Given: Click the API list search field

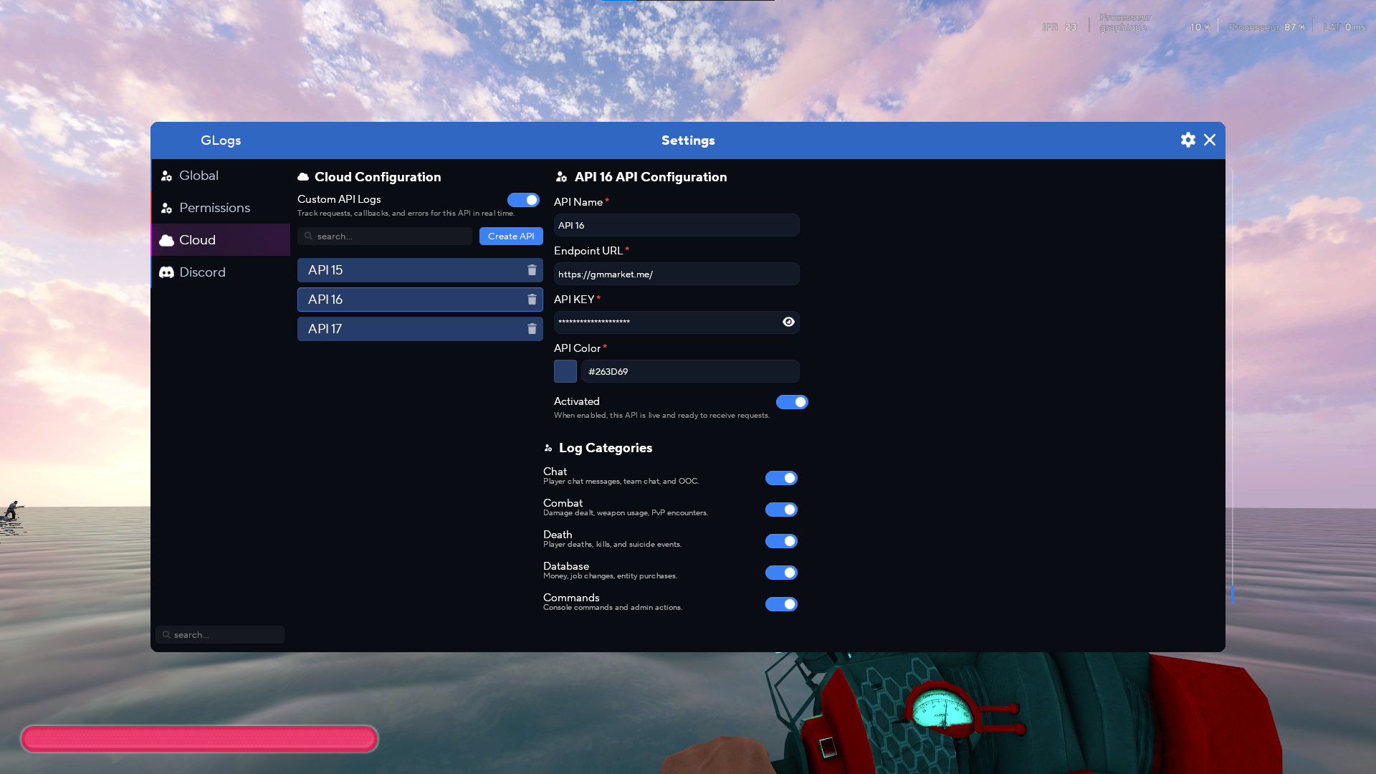Looking at the screenshot, I should pyautogui.click(x=385, y=236).
